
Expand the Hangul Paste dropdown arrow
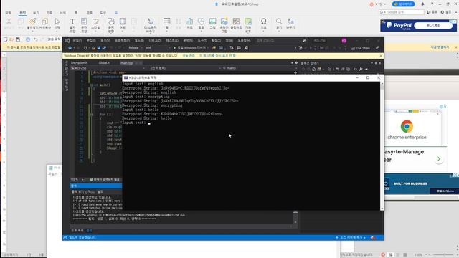click(32, 31)
